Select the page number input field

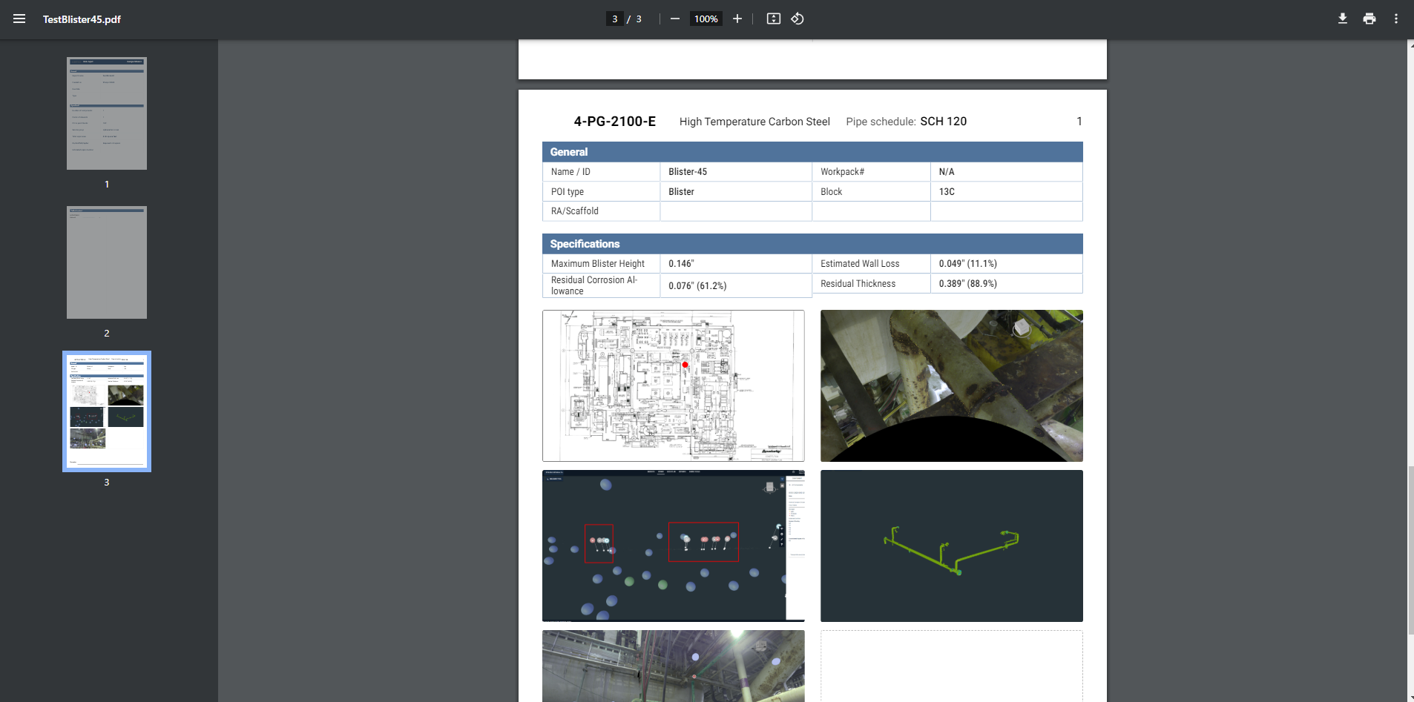tap(614, 19)
